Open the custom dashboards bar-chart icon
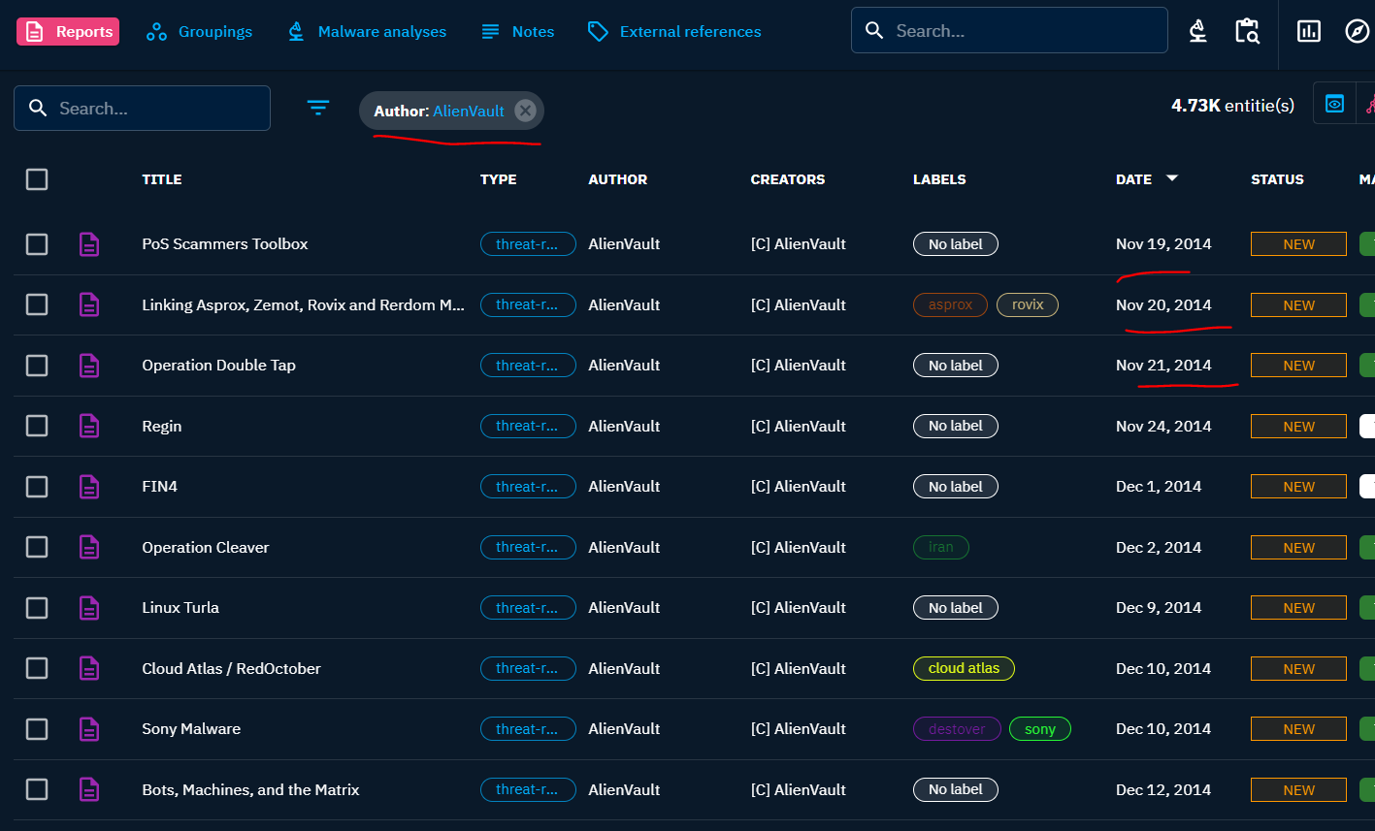Image resolution: width=1375 pixels, height=831 pixels. [x=1308, y=30]
